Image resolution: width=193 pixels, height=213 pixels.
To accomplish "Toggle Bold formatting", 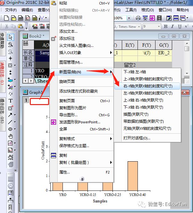I will (x=165, y=26).
